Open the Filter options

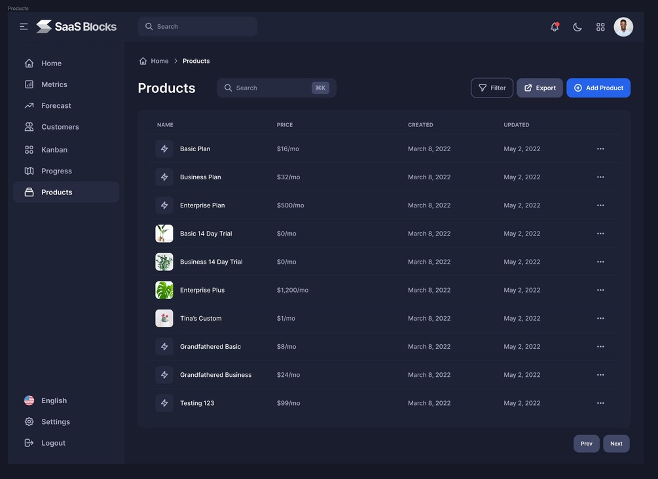[492, 88]
